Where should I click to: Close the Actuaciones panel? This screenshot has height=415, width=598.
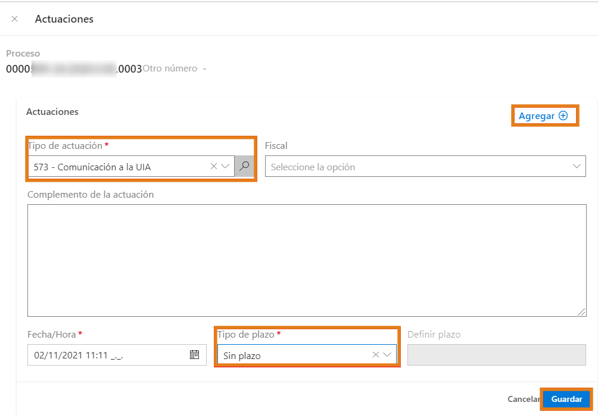[x=15, y=19]
